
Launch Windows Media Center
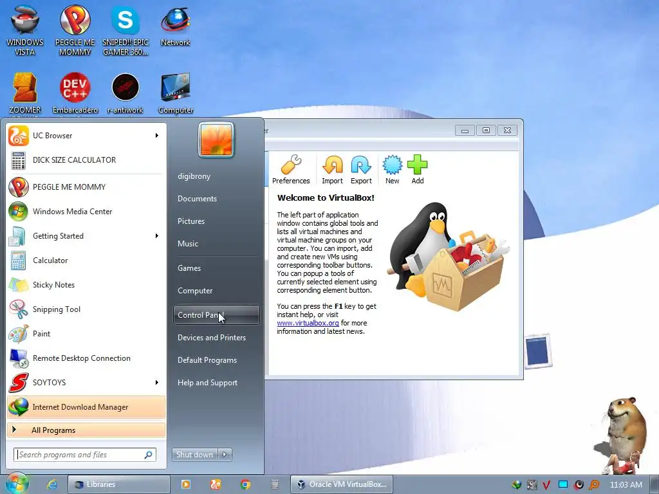[86, 211]
